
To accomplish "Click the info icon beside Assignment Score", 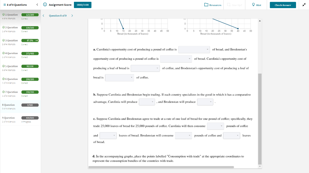I will click(45, 5).
